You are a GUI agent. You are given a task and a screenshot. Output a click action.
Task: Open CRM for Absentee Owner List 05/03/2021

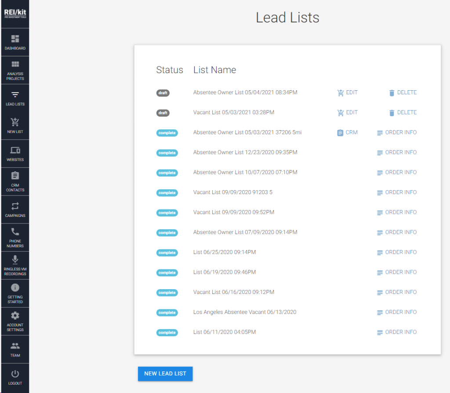click(x=347, y=132)
